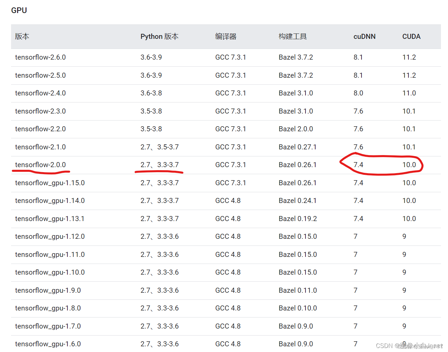Click Bazel 0.26.1 in tensorflow-2.0.0 row
This screenshot has width=448, height=352.
coord(298,165)
